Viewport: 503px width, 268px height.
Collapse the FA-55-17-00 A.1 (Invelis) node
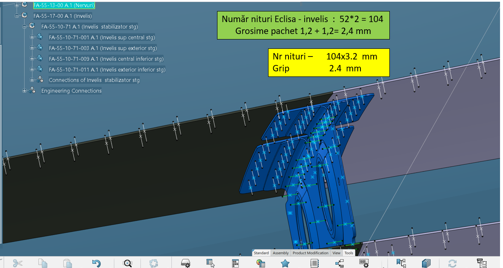point(17,16)
